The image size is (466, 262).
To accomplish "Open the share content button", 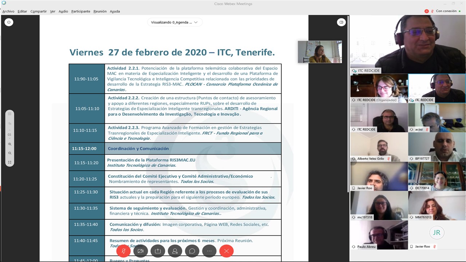I will [158, 251].
